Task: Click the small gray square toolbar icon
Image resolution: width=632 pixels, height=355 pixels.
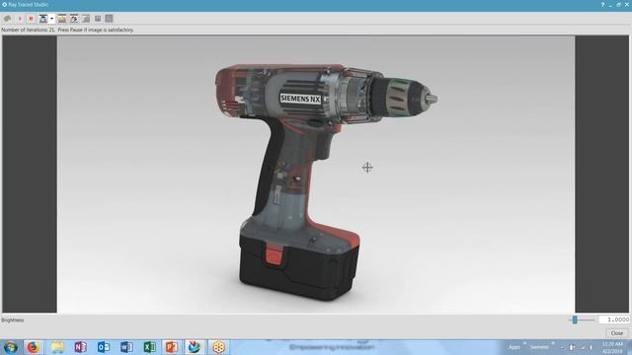Action: (x=98, y=19)
